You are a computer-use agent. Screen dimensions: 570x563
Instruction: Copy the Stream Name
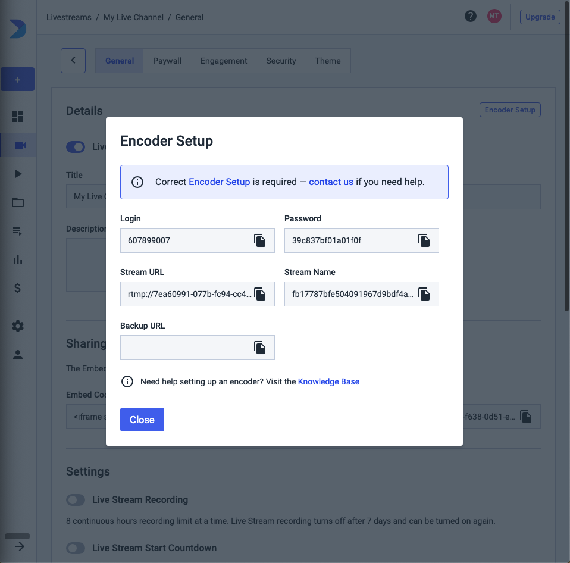(x=424, y=294)
